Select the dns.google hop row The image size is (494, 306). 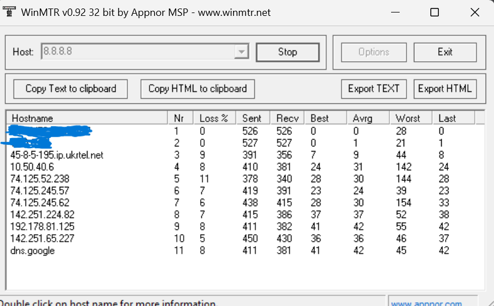point(32,250)
